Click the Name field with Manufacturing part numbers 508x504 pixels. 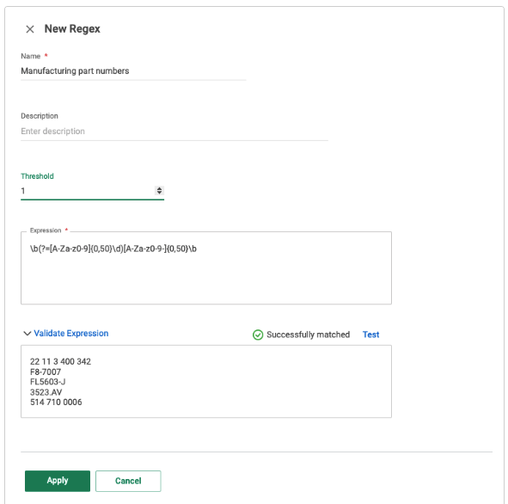pyautogui.click(x=133, y=71)
